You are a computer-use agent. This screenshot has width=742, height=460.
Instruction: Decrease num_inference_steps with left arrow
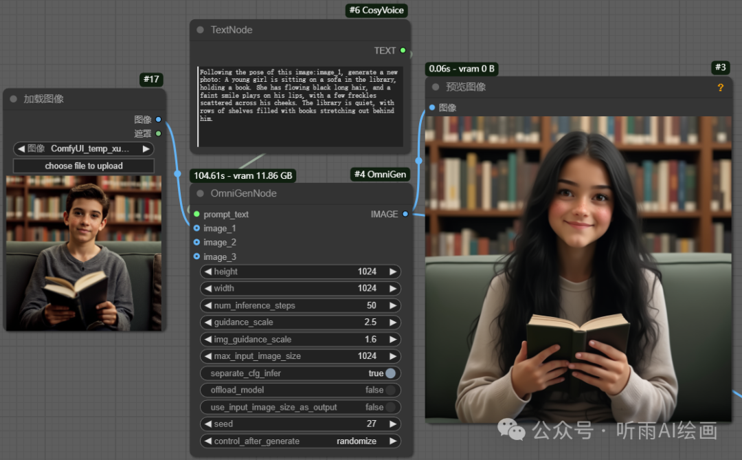coord(208,305)
